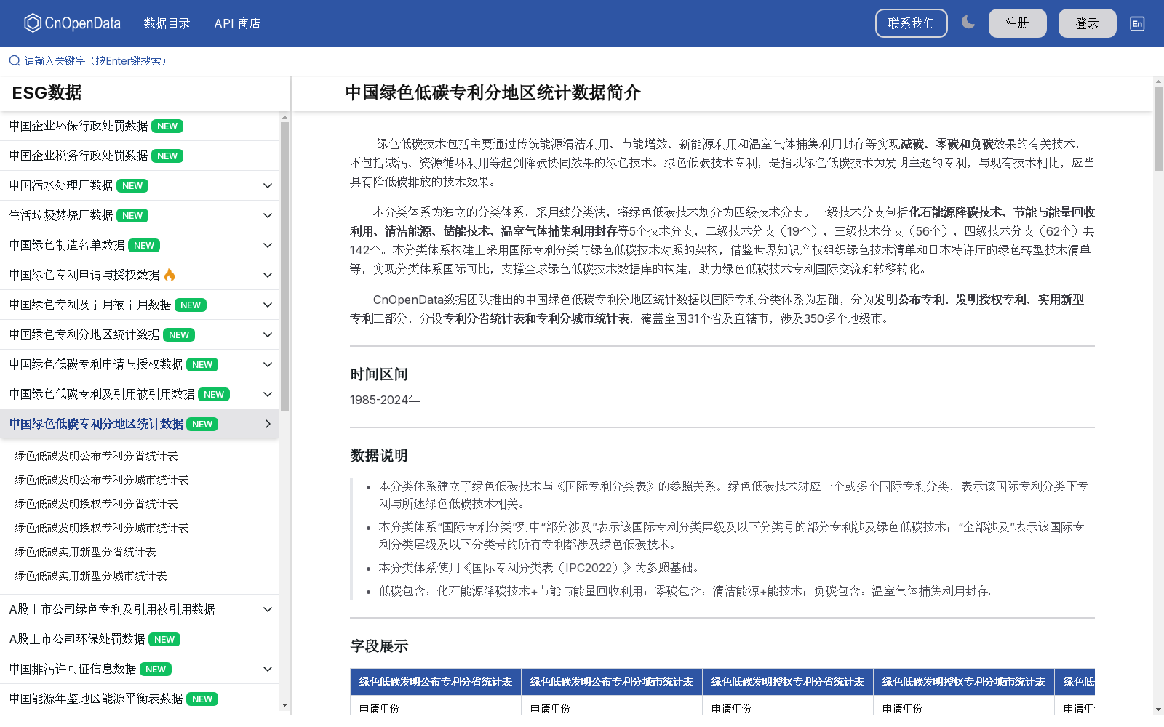Expand the A股上市公司绿色专利及引用被引用数据 chevron
1164x727 pixels.
(x=268, y=609)
